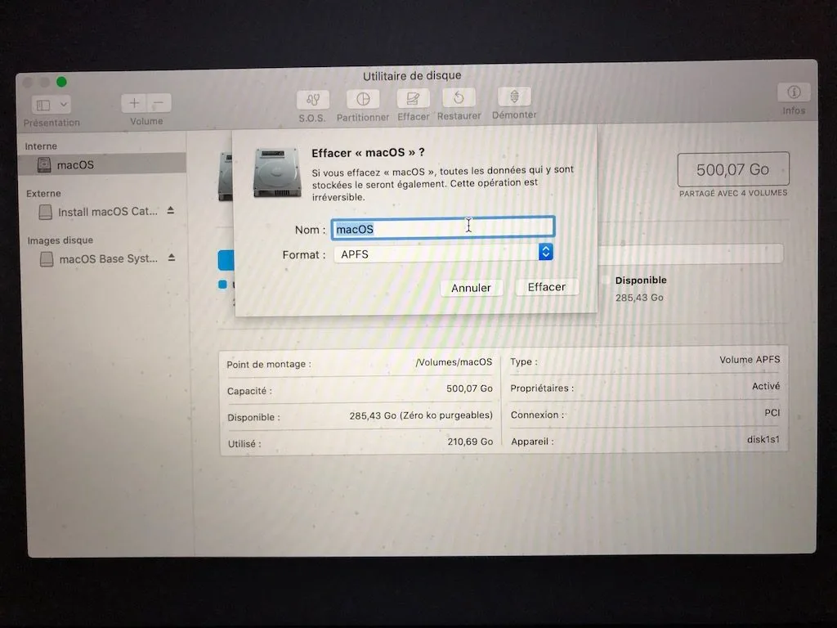The width and height of the screenshot is (837, 628).
Task: Add a volume with plus button
Action: [134, 103]
